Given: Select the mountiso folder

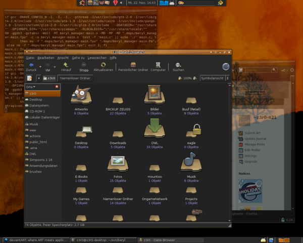Looking at the screenshot, I should click(x=155, y=168).
